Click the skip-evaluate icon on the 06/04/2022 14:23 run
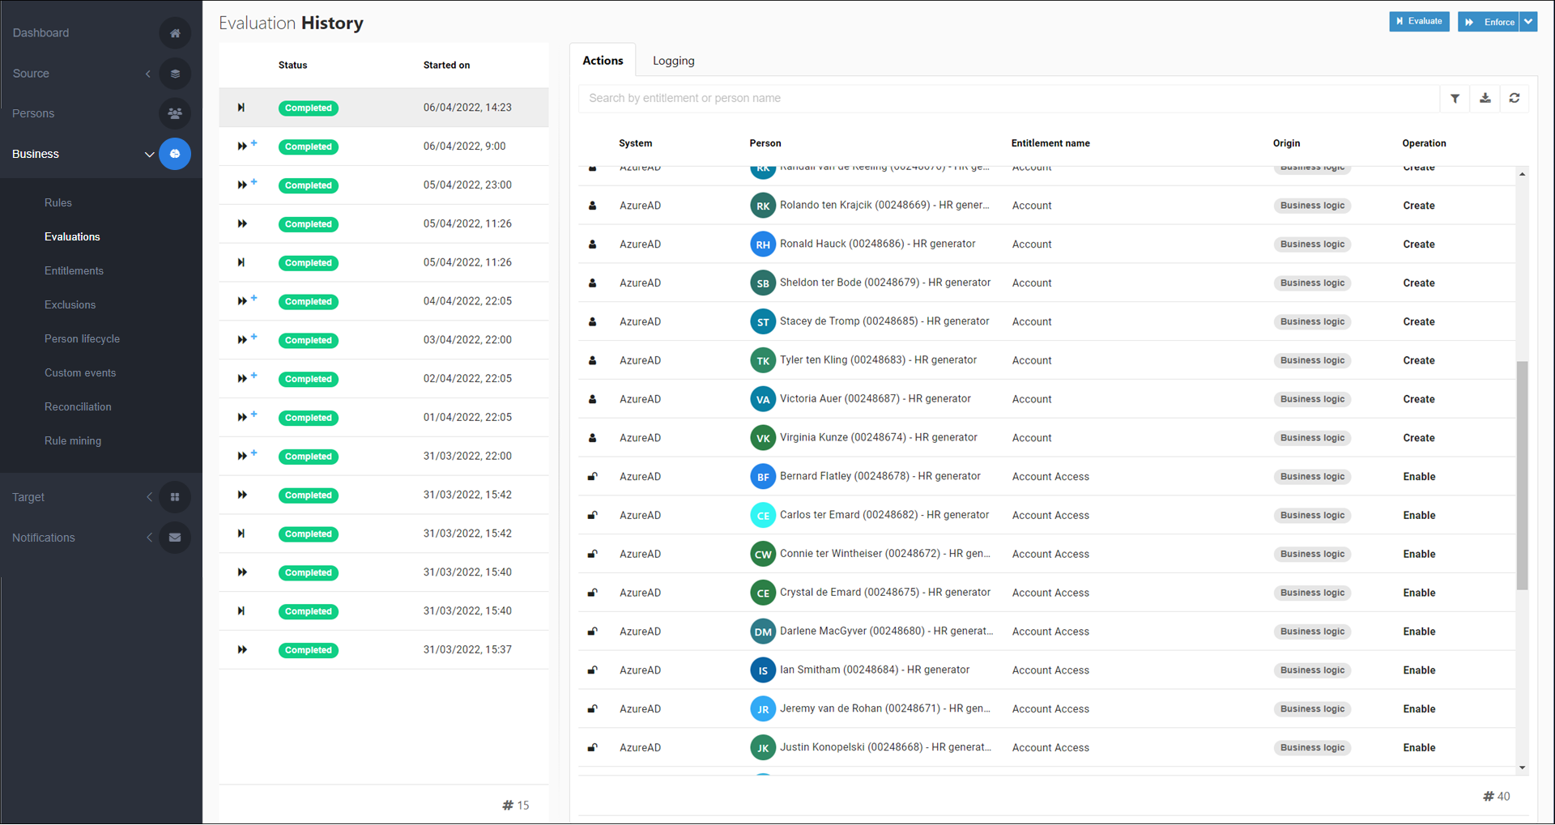The image size is (1555, 825). pos(241,107)
